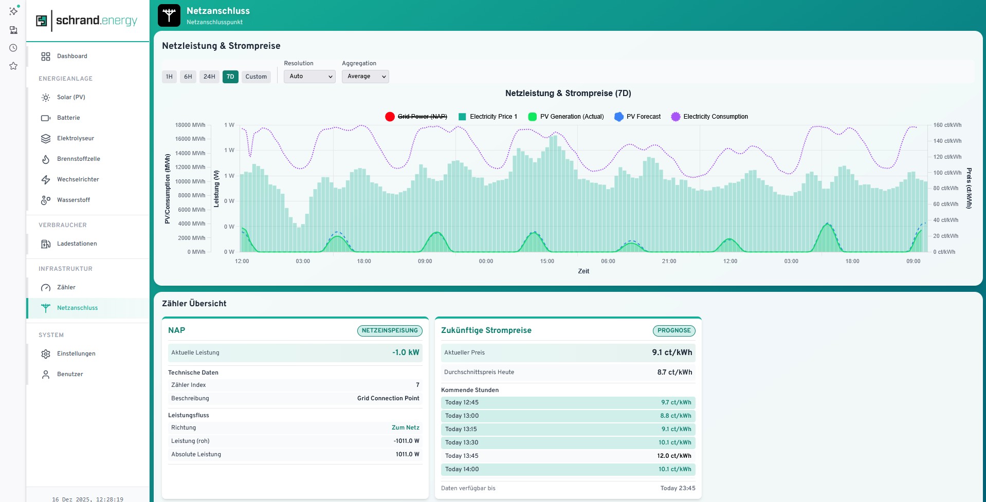Click the Solar (PV) sun icon

46,97
